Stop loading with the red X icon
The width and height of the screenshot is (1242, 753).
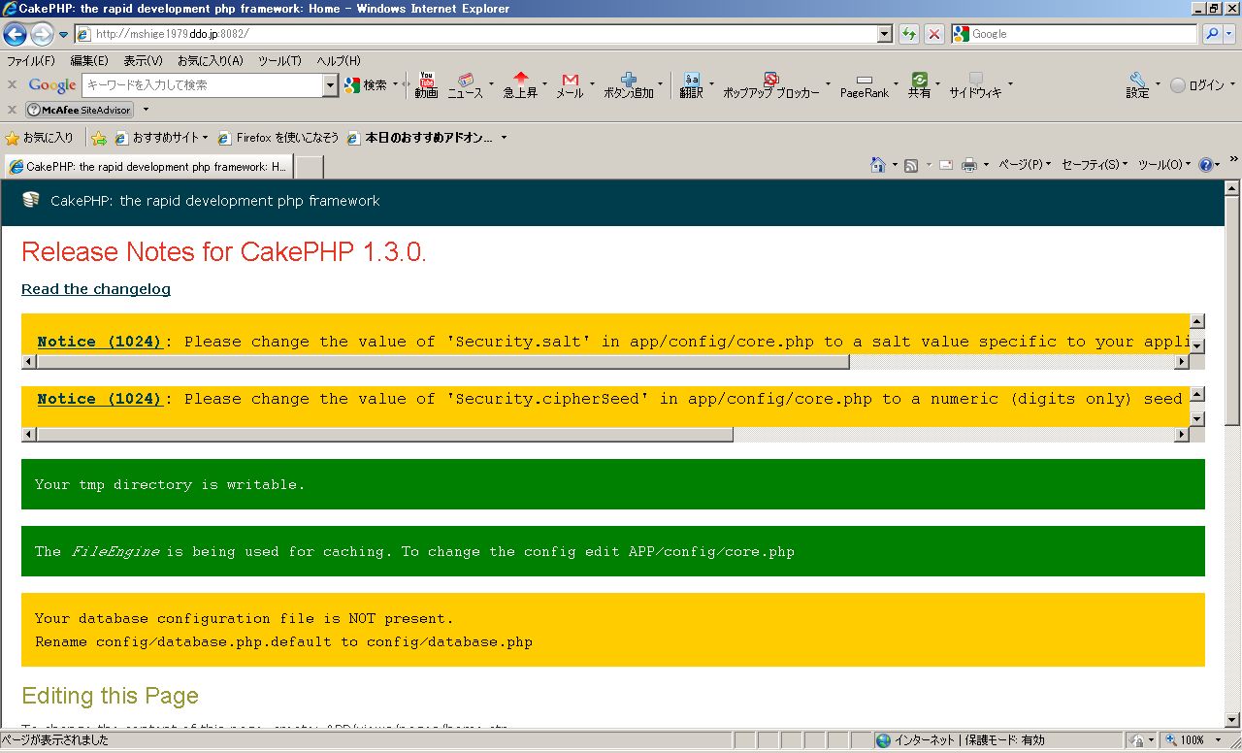coord(934,34)
